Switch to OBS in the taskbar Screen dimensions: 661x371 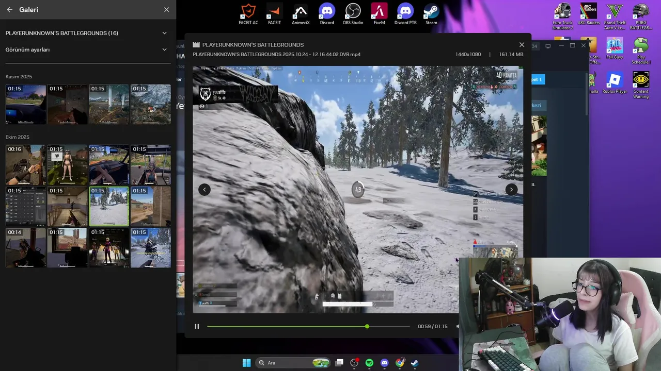coord(354,363)
